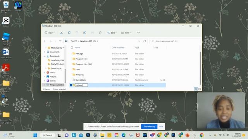The width and height of the screenshot is (248, 139).
Task: Click the Cut icon in Explorer toolbar
Action: (61, 32)
